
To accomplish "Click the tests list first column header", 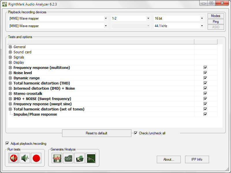I will pyautogui.click(x=101, y=42).
